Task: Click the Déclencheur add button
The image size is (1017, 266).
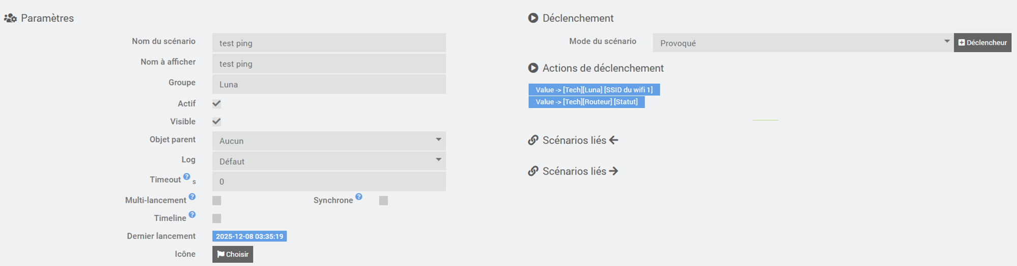Action: [982, 43]
